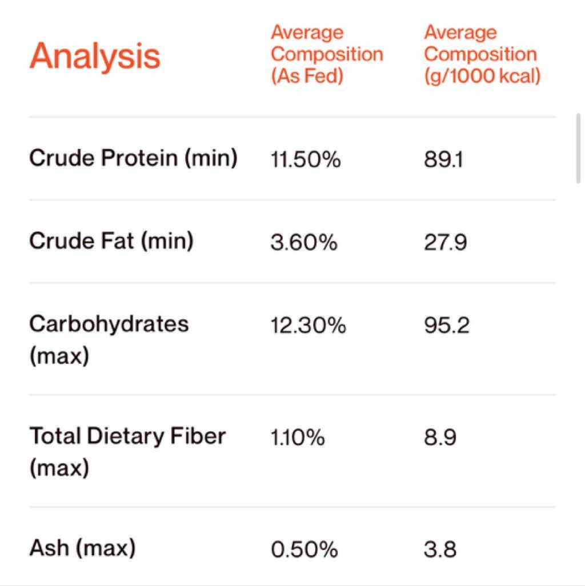
Task: Click the vertical scrollbar thumb
Action: pyautogui.click(x=578, y=148)
